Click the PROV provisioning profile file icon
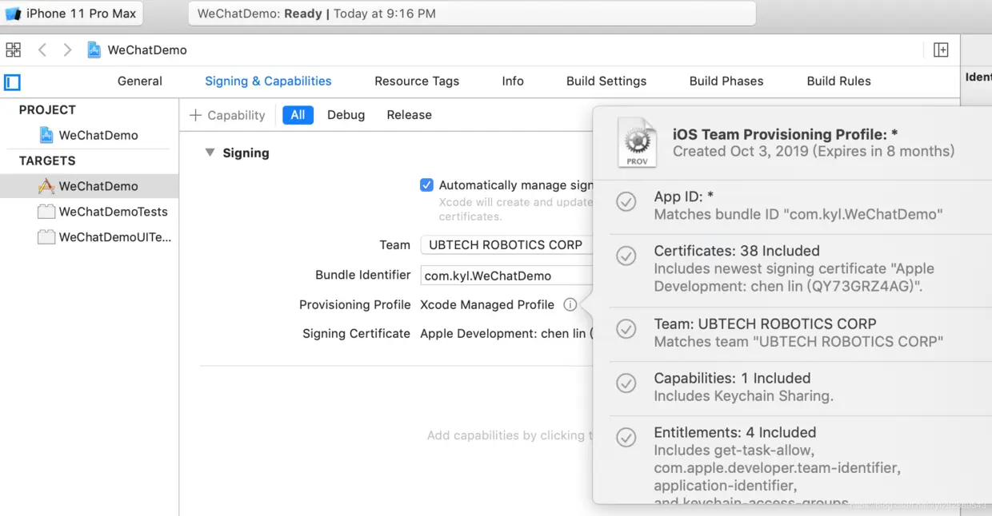Image resolution: width=992 pixels, height=516 pixels. [x=638, y=142]
